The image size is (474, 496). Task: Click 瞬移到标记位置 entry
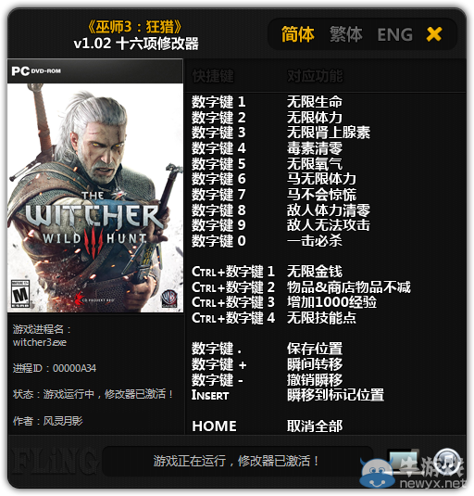click(x=335, y=395)
